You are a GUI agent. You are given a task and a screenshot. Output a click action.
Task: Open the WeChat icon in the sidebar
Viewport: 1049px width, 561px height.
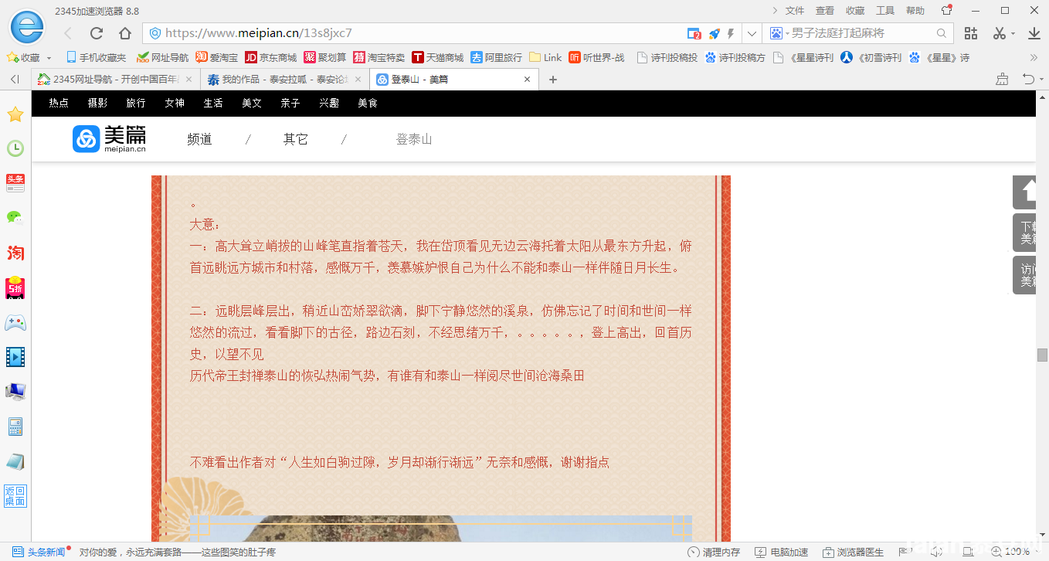[15, 218]
